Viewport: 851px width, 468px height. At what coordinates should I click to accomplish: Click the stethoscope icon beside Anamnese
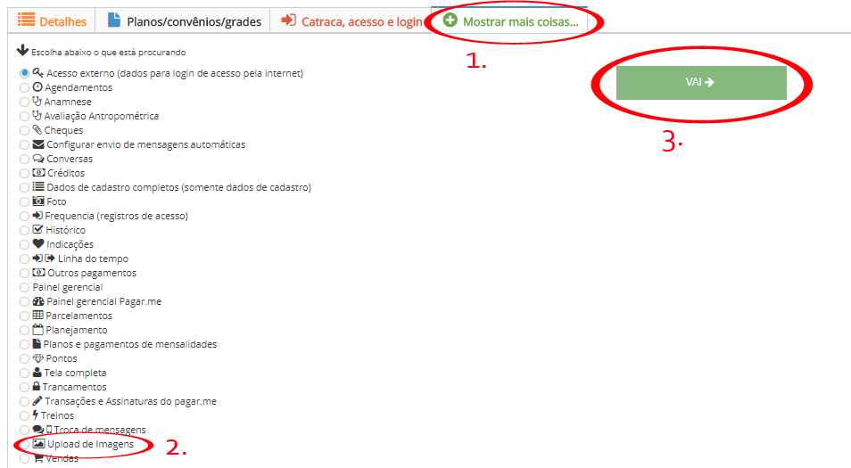(x=37, y=102)
